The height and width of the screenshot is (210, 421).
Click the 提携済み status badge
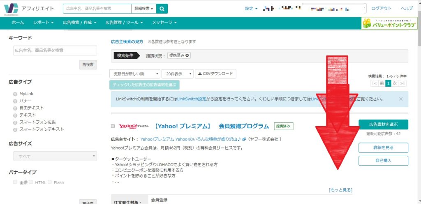pos(284,126)
